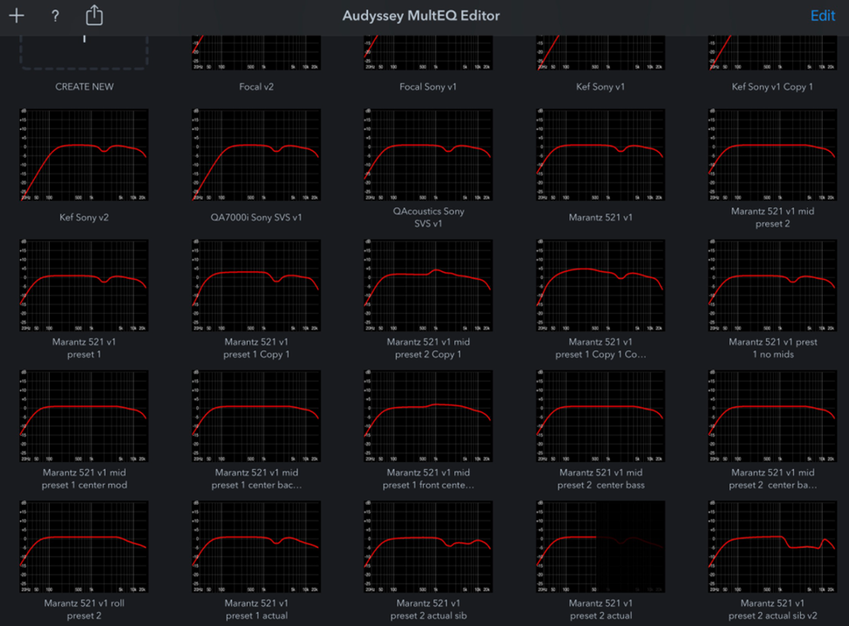The width and height of the screenshot is (849, 626).
Task: Select Marantz 521 v1 preset 1 actual
Action: (256, 547)
